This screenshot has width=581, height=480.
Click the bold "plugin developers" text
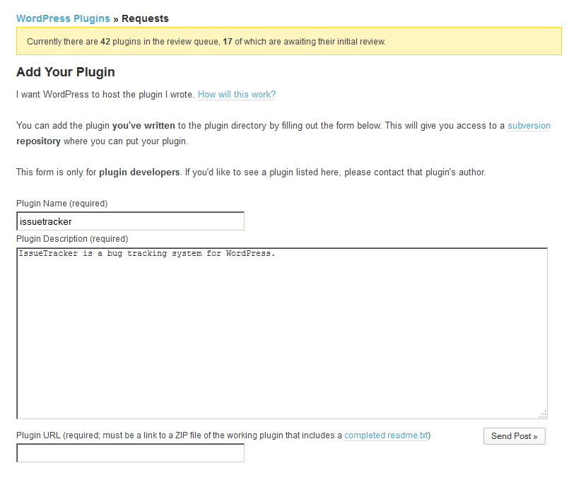point(139,172)
